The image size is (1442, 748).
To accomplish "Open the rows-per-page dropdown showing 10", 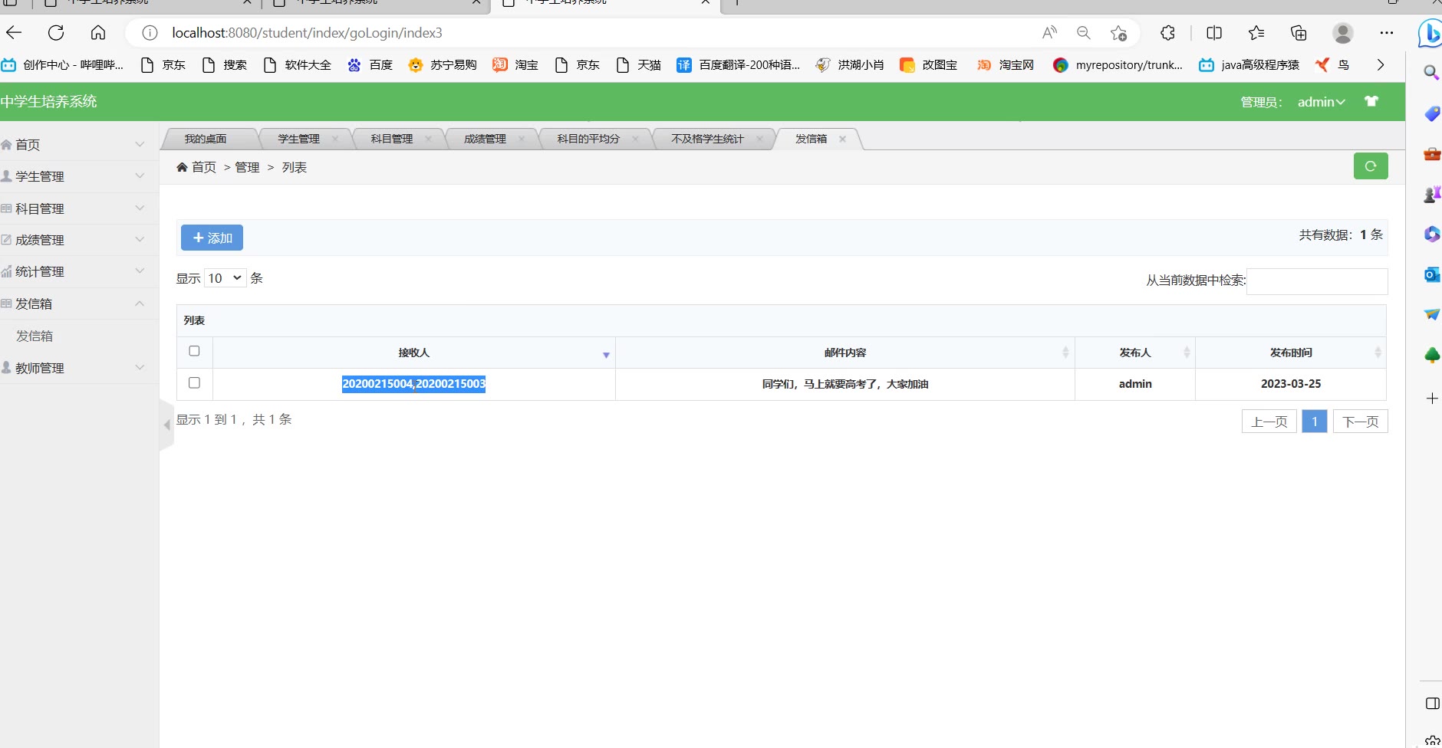I will coord(226,278).
